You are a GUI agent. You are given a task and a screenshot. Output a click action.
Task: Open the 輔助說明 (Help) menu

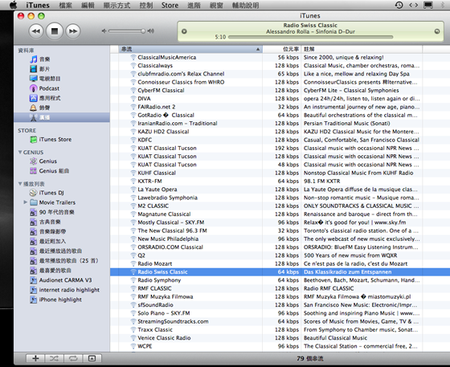click(x=245, y=5)
